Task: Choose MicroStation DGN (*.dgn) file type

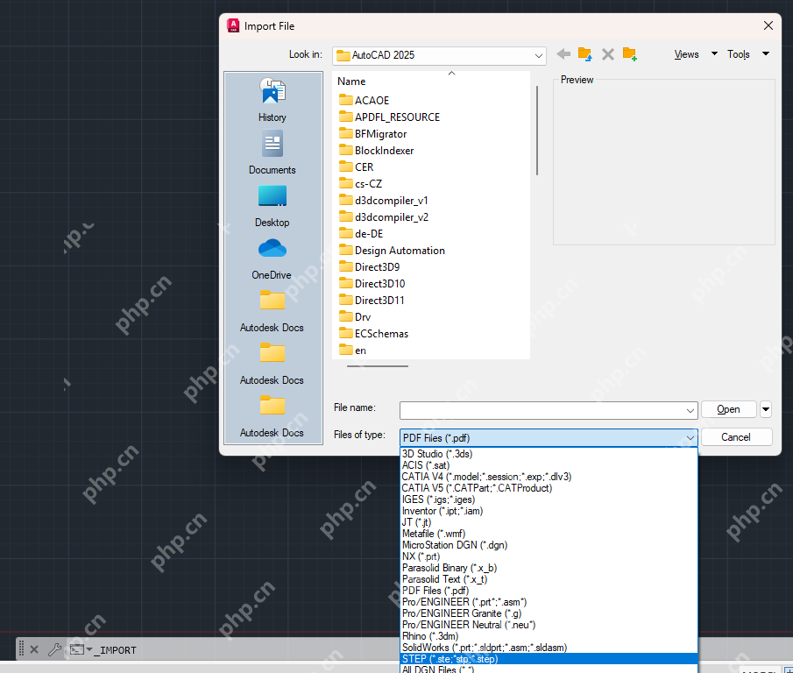Action: point(549,545)
